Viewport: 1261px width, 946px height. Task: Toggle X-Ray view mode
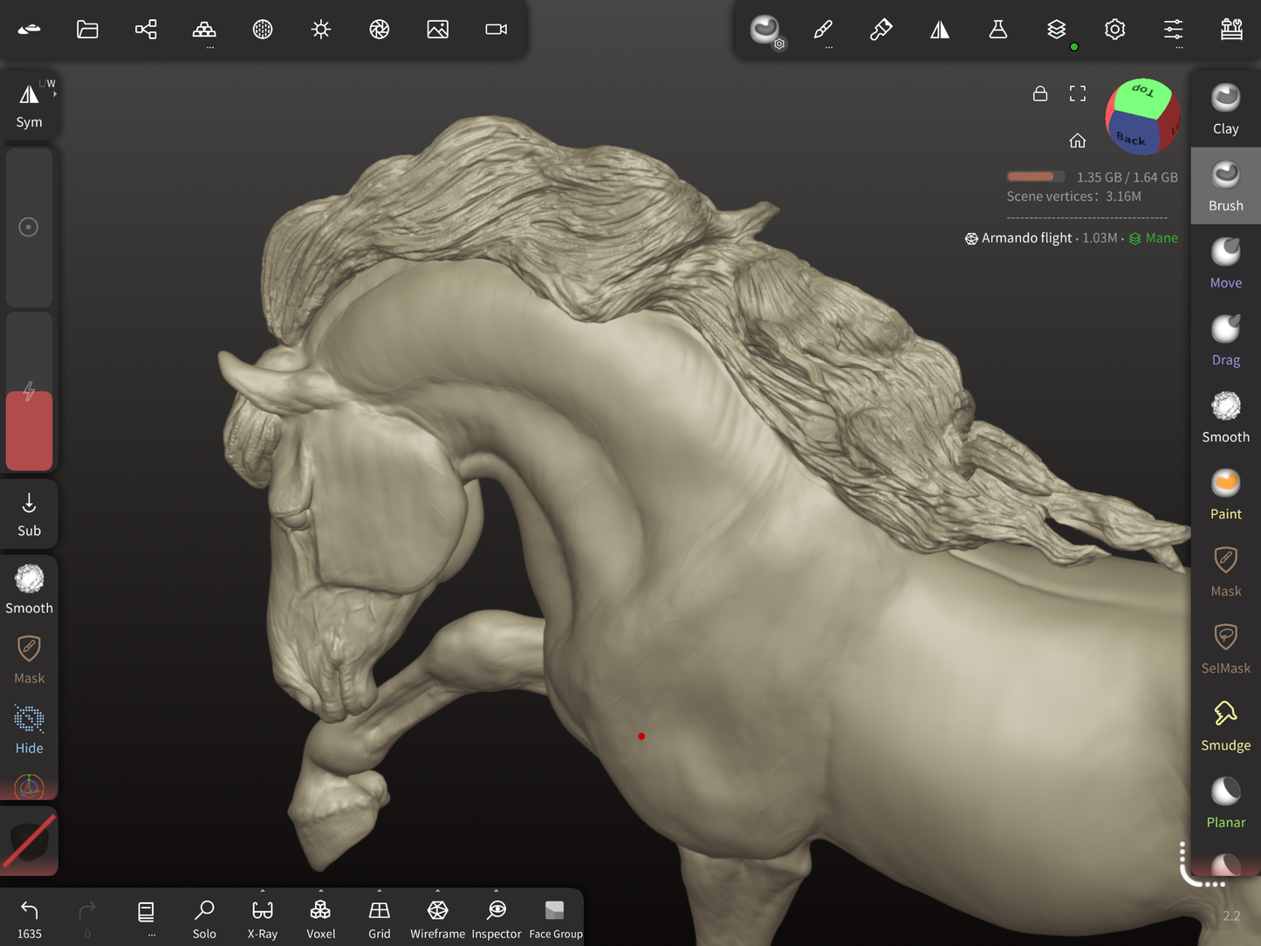pyautogui.click(x=262, y=918)
